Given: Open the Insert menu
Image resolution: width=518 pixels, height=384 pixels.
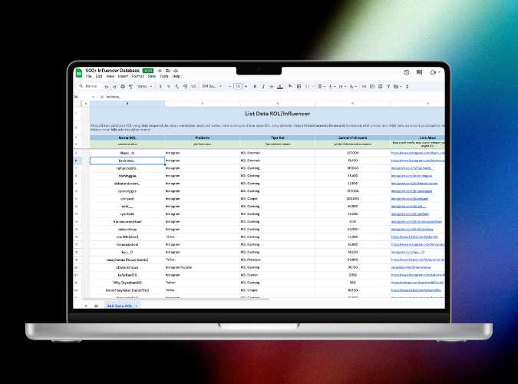Looking at the screenshot, I should coord(123,77).
